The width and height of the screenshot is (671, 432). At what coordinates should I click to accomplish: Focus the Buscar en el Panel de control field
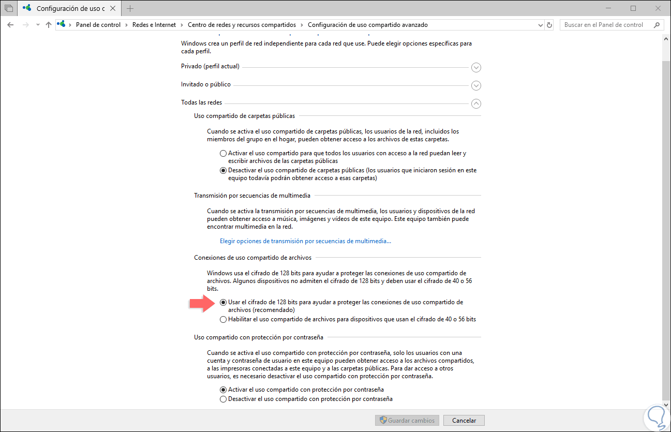pos(612,25)
